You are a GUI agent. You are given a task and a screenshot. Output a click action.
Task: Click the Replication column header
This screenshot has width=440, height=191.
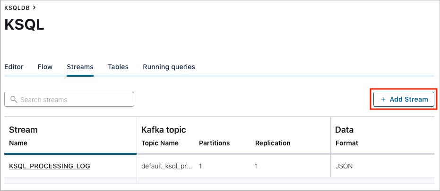tap(273, 143)
